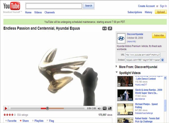Subscribe to the DiscoverHyundai channel
Viewport: 169px width, 123px height.
coord(159,36)
